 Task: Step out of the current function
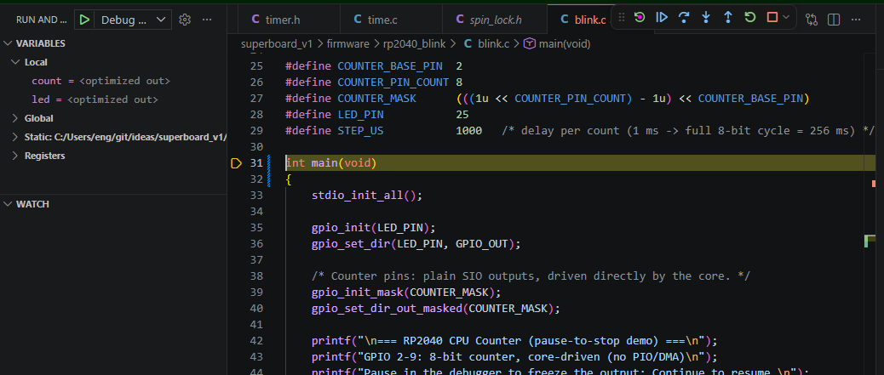click(x=728, y=18)
